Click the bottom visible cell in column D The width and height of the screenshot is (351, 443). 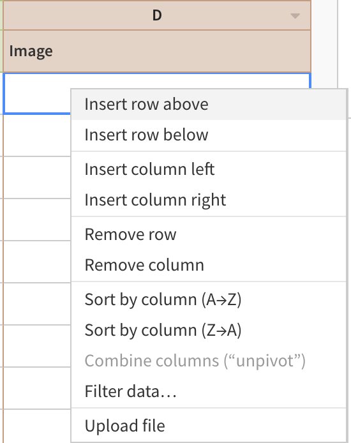tap(37, 426)
